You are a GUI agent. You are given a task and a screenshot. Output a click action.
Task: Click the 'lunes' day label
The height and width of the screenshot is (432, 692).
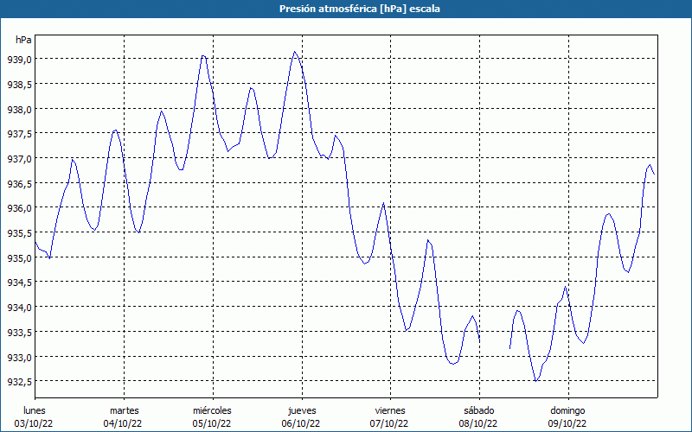35,410
